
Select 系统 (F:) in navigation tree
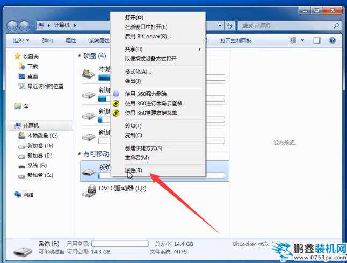click(x=37, y=166)
